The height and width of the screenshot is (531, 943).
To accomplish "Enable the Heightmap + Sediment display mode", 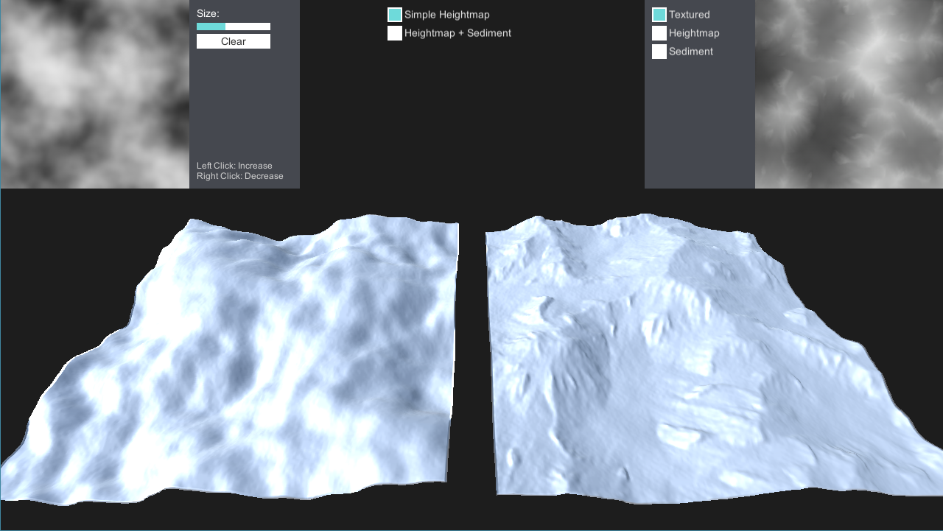I will pos(394,33).
